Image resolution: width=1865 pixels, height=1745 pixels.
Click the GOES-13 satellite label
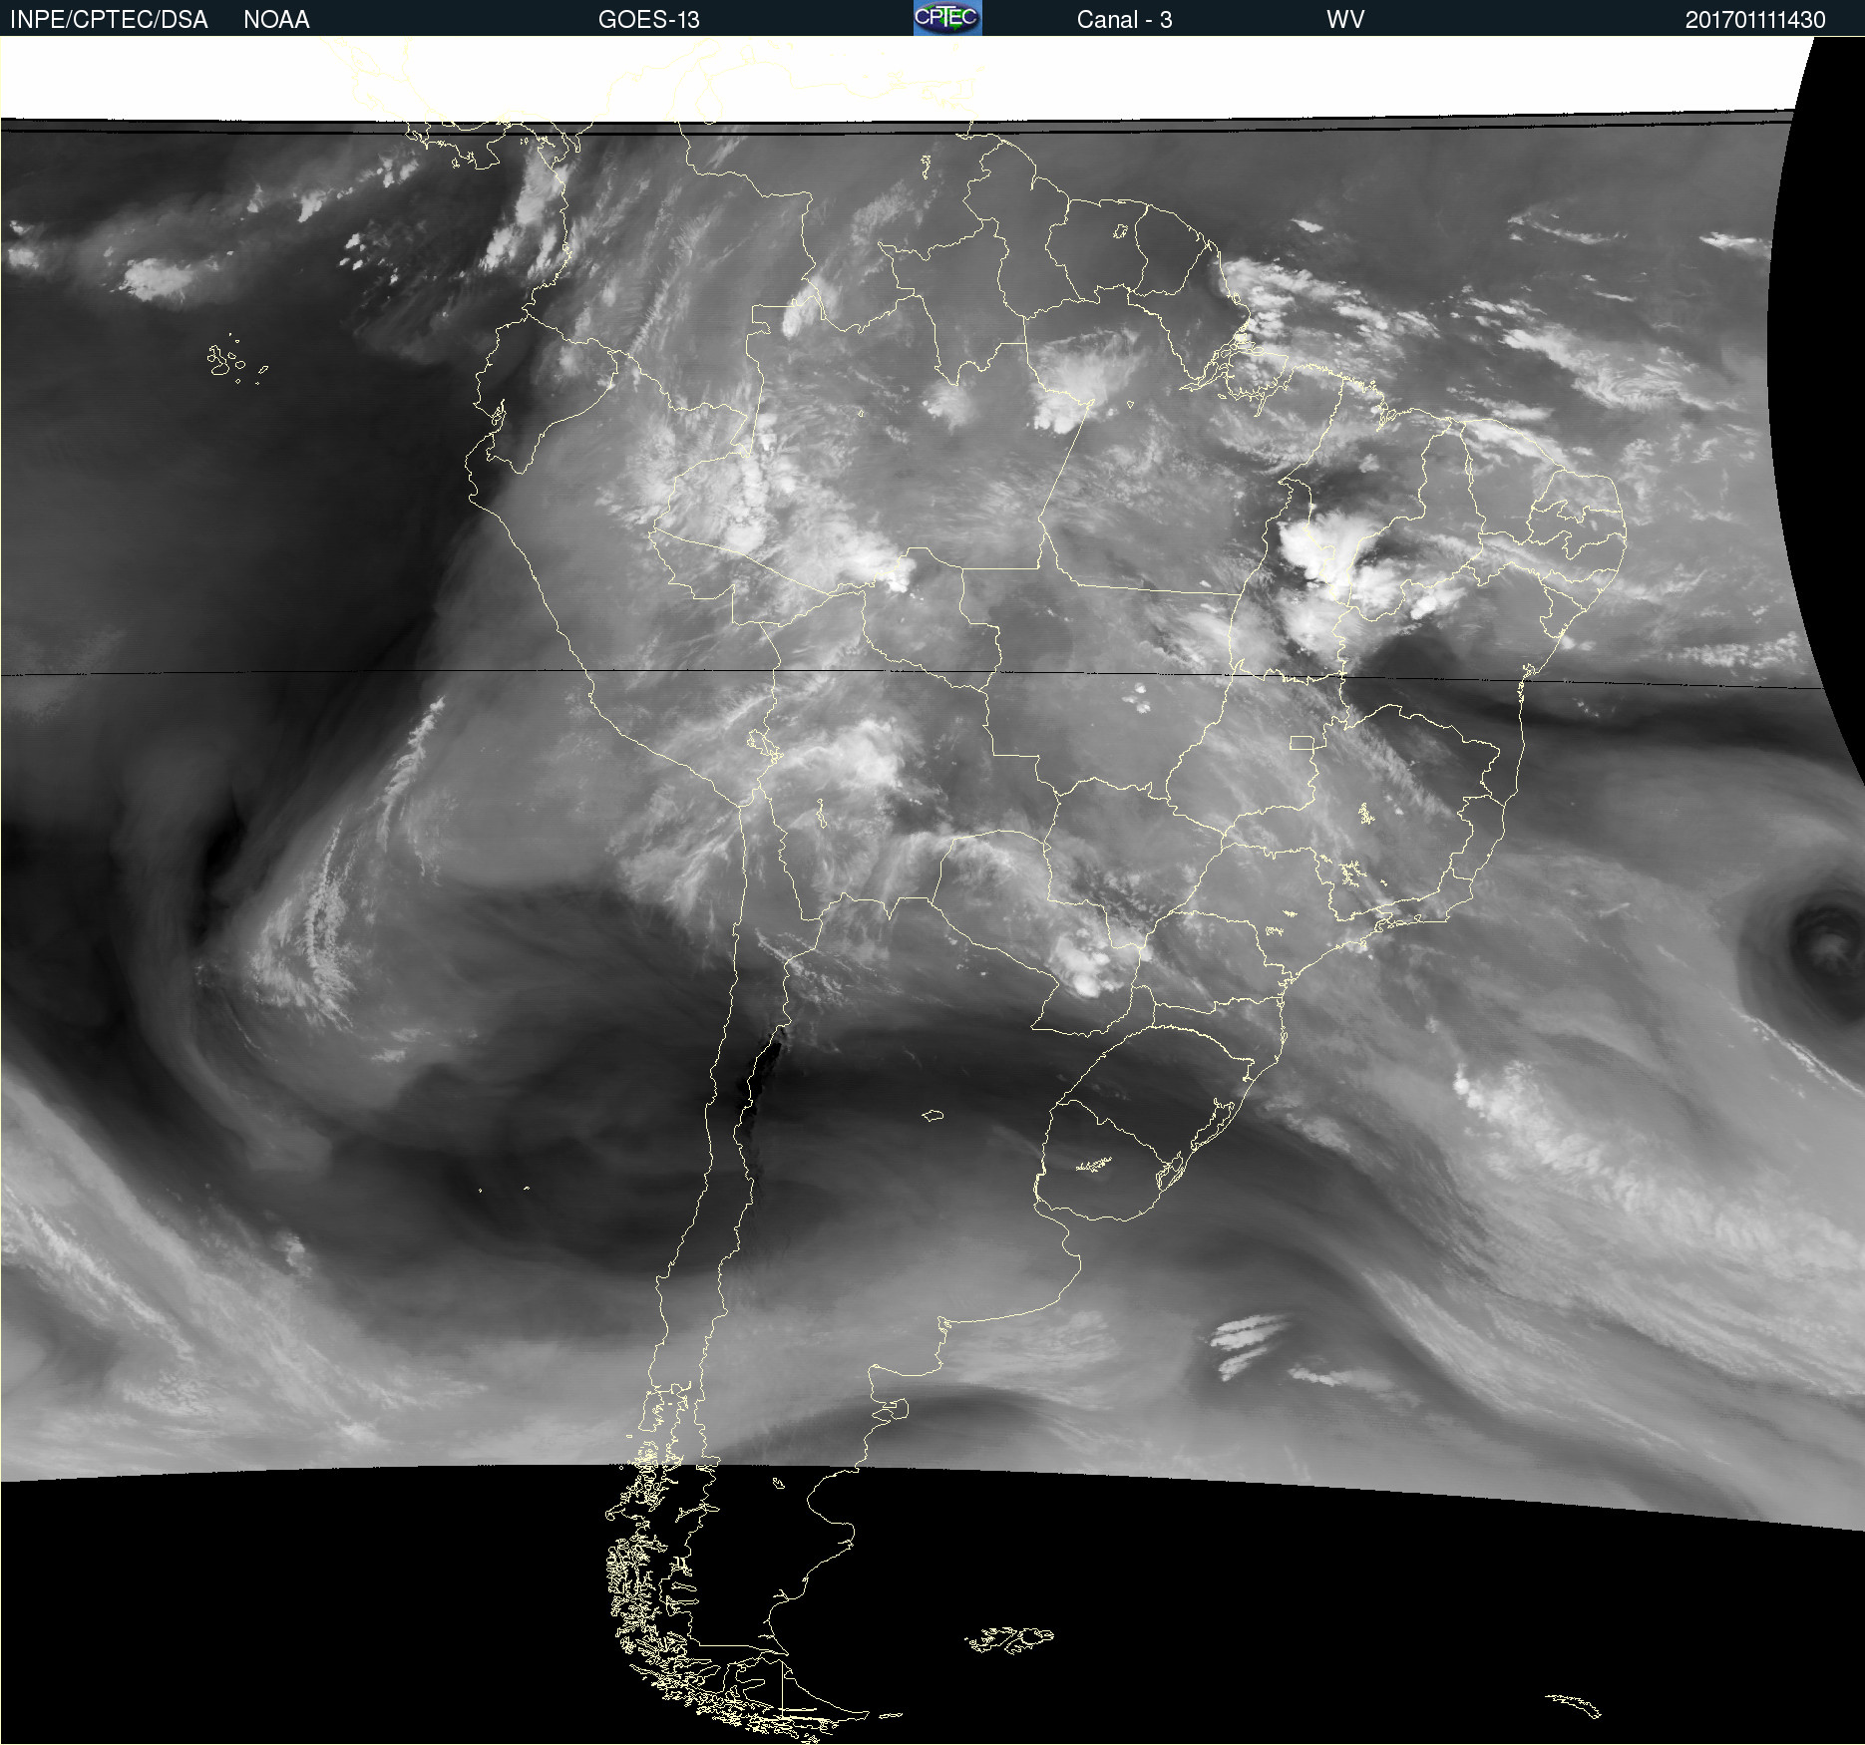point(648,20)
